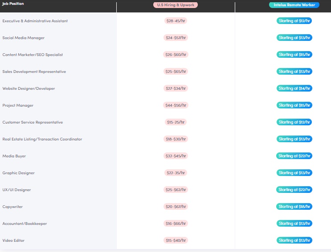Click Starting at $13/hr for Sales Development Representative
Viewport: 331px width, 252px height.
point(294,72)
